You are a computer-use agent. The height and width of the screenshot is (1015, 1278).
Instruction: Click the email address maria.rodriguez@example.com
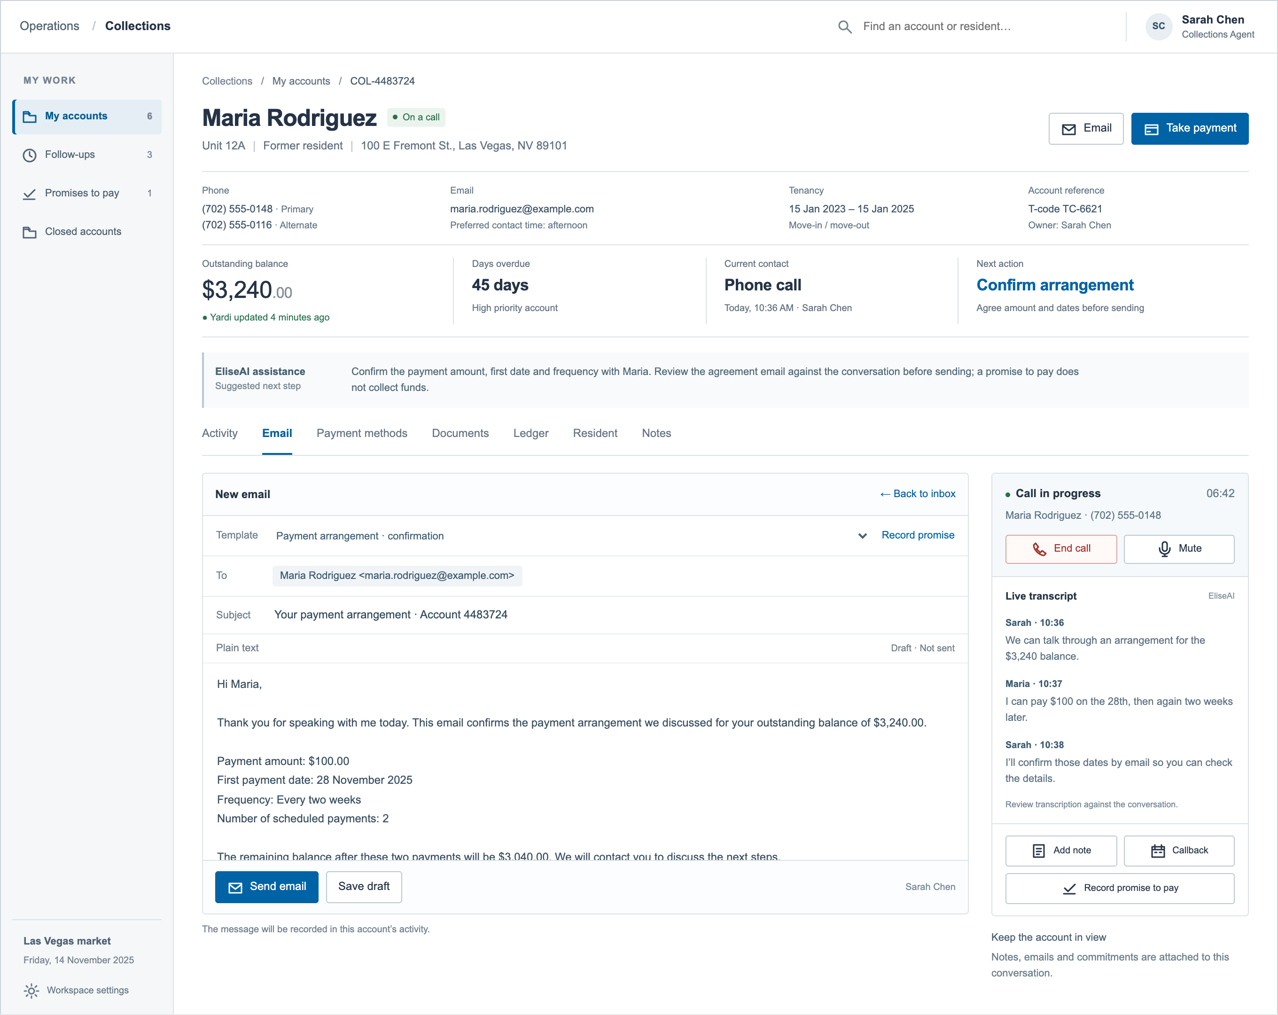522,209
